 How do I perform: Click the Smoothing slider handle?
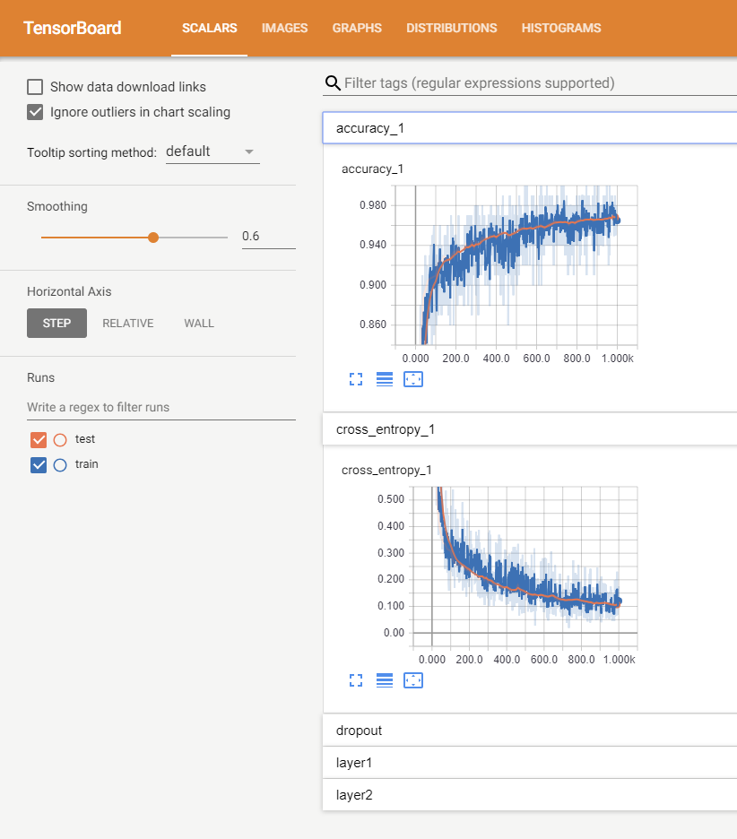pyautogui.click(x=153, y=238)
